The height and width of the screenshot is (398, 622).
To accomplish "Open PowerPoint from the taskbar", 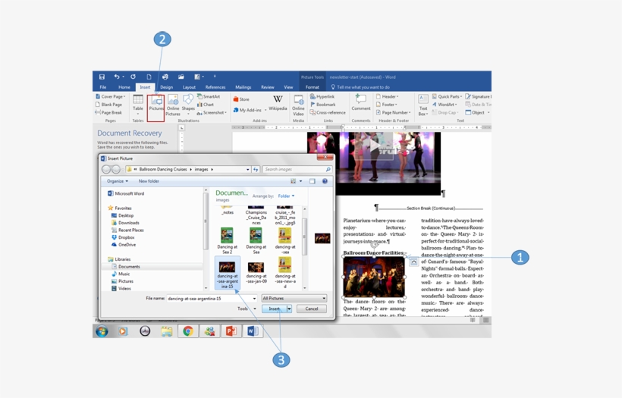I will (x=231, y=331).
